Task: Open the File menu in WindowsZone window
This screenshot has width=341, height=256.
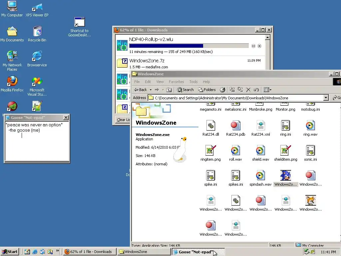Action: click(x=137, y=82)
